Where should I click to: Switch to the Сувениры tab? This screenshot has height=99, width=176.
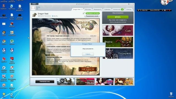(x=107, y=9)
